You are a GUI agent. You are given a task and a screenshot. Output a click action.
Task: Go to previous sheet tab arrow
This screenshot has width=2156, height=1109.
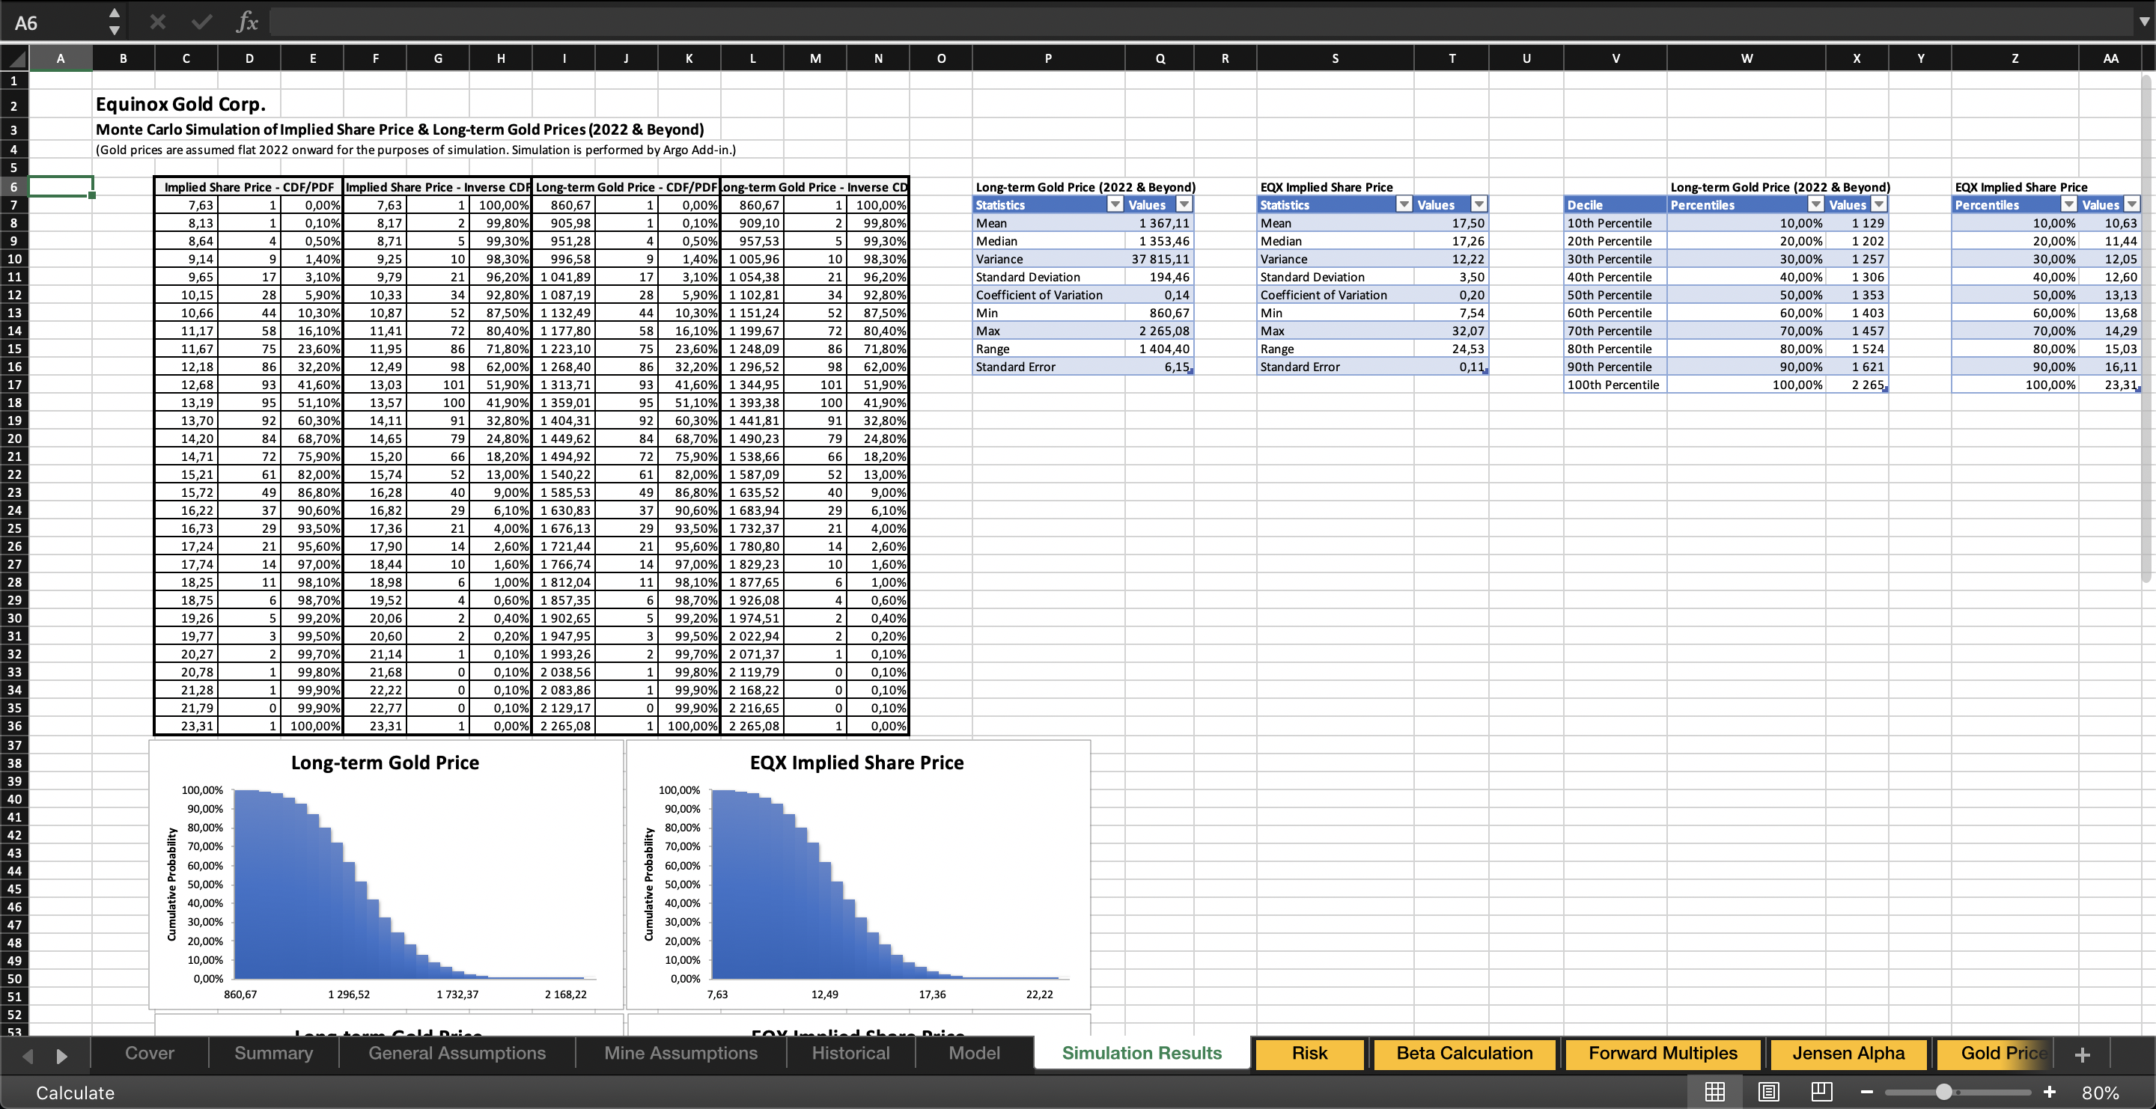coord(28,1055)
